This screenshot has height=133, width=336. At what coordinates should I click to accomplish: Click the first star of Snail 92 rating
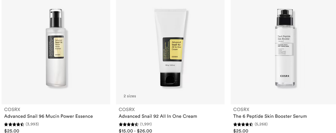pos(121,124)
